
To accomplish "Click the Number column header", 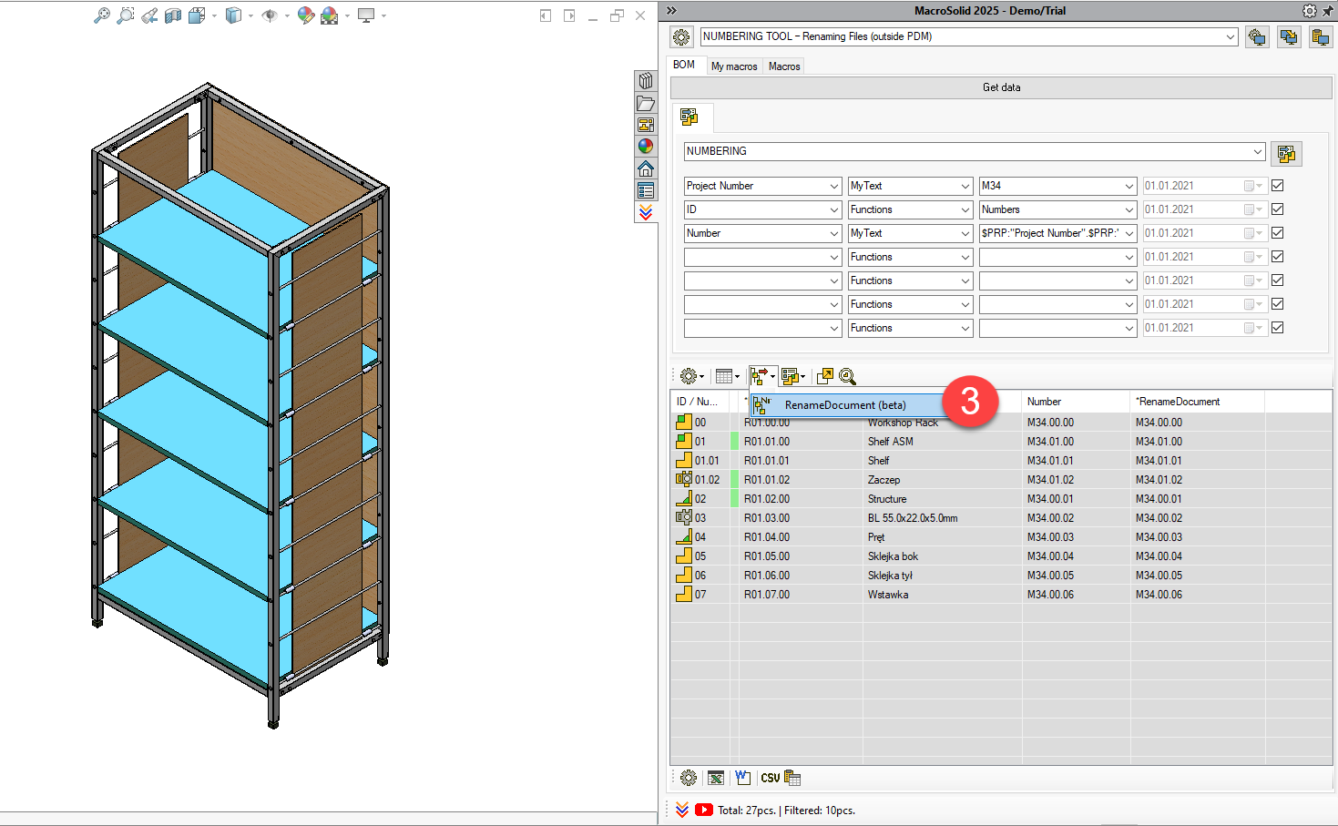I will point(1076,402).
